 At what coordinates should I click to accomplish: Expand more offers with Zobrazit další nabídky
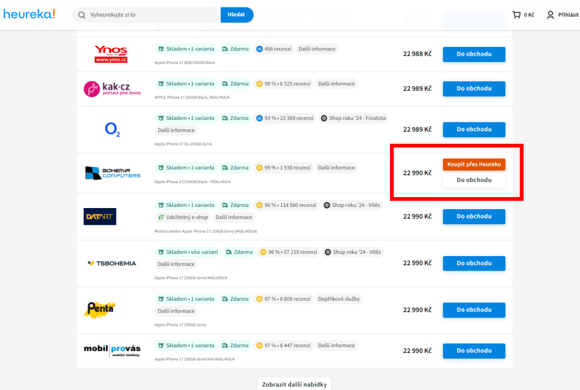pyautogui.click(x=294, y=385)
